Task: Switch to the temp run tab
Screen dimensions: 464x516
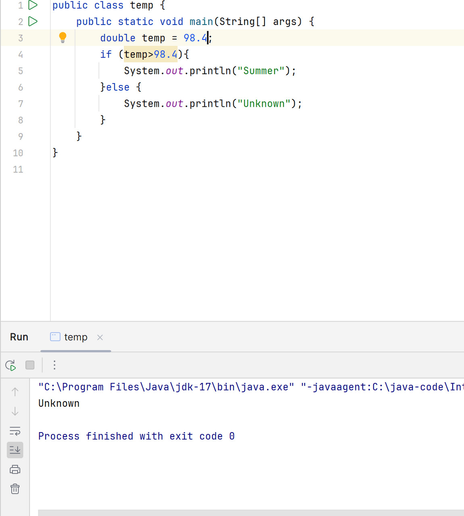Action: click(x=75, y=337)
